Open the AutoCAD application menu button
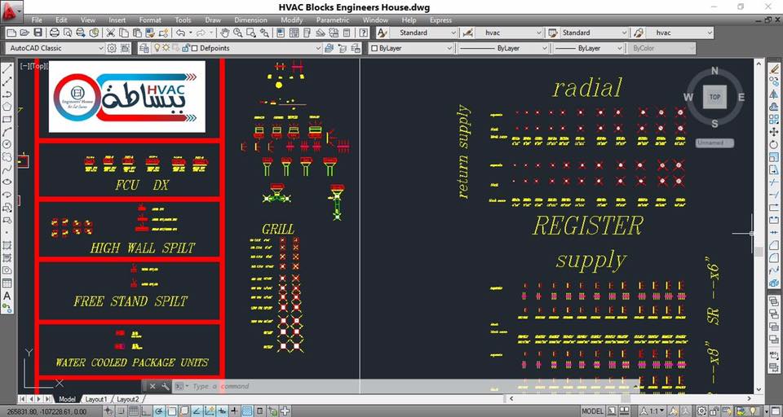Image resolution: width=783 pixels, height=417 pixels. [11, 12]
